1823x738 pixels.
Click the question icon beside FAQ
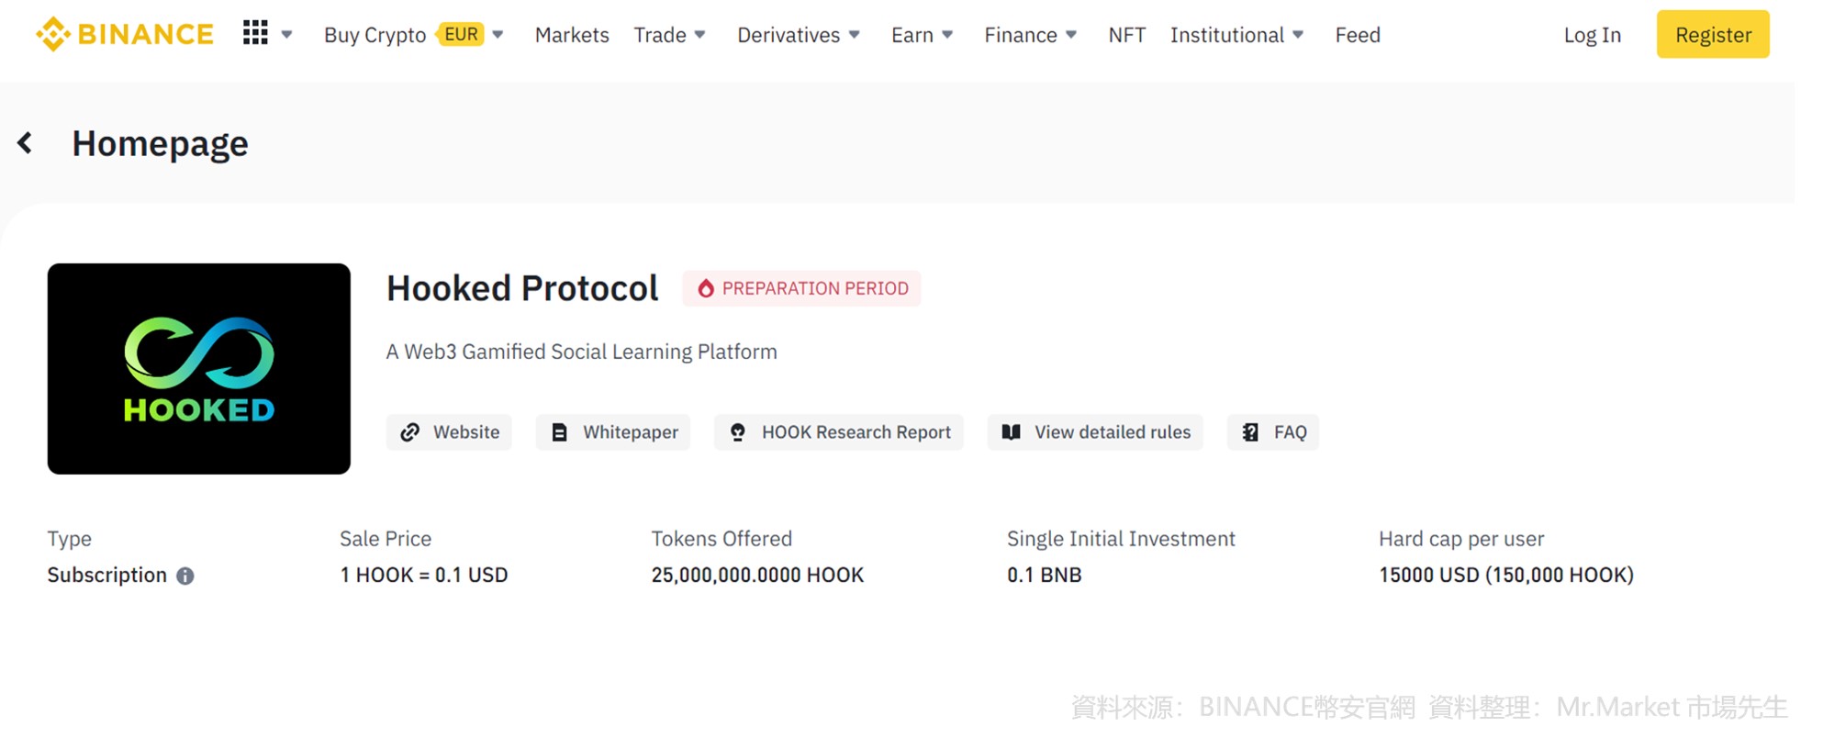coord(1250,432)
